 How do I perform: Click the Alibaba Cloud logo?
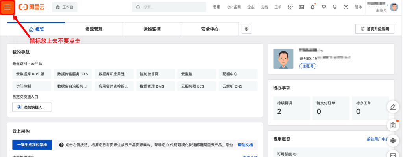(31, 7)
